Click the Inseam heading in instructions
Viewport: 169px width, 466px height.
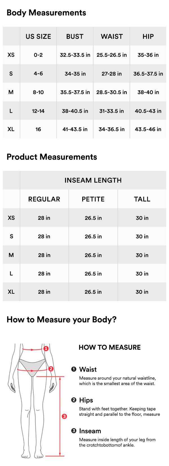pos(90,431)
